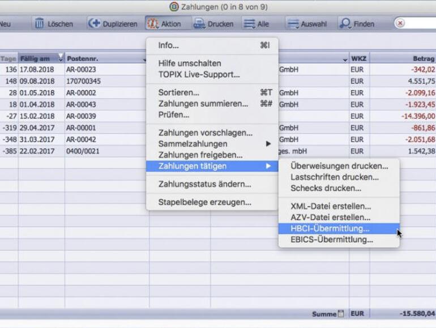The image size is (436, 328).
Task: Expand the Sammelzahlungen submenu
Action: (x=212, y=144)
